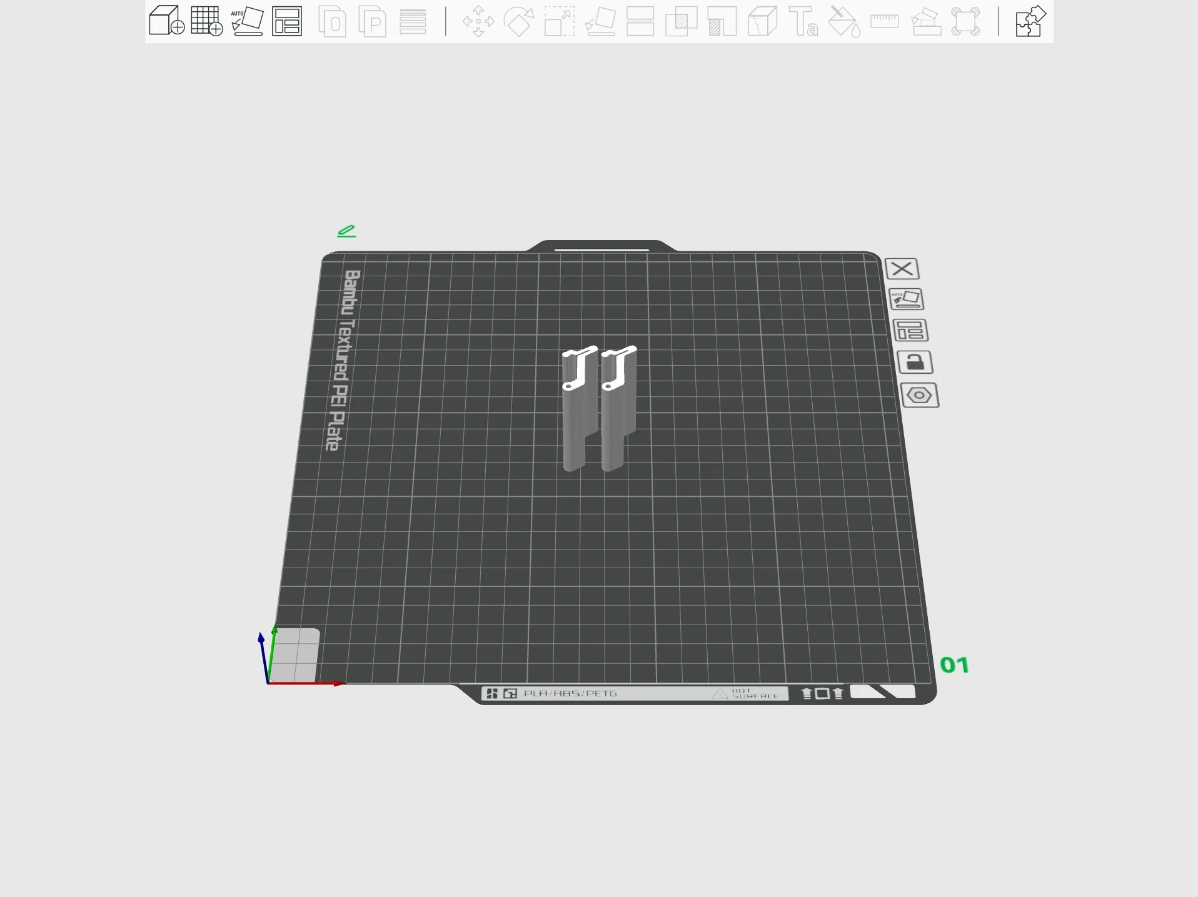Image resolution: width=1198 pixels, height=897 pixels.
Task: Click the Split to objects icon
Action: coord(333,22)
